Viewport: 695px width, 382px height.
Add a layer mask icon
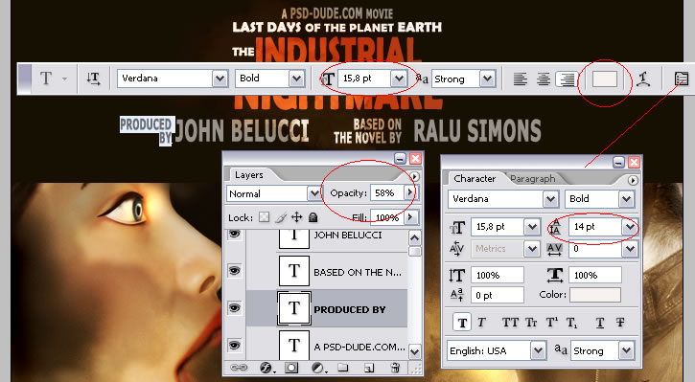(291, 368)
